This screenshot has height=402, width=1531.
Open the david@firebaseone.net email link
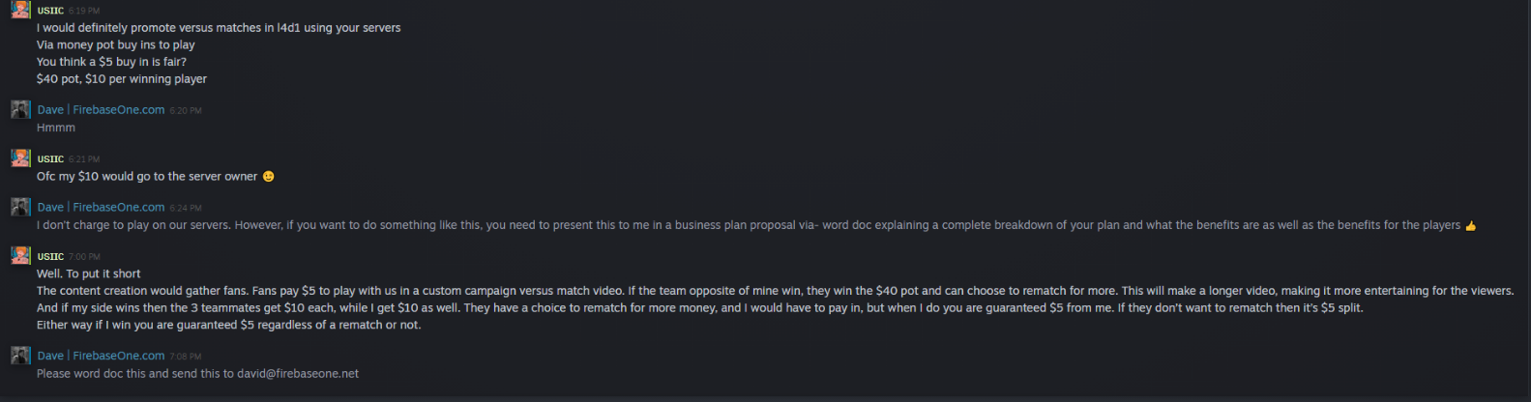[x=298, y=374]
